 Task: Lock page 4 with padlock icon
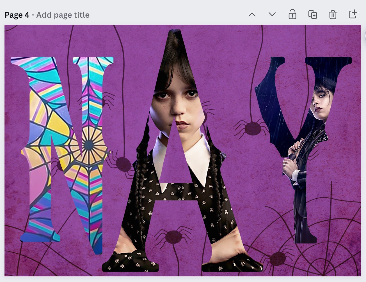292,15
